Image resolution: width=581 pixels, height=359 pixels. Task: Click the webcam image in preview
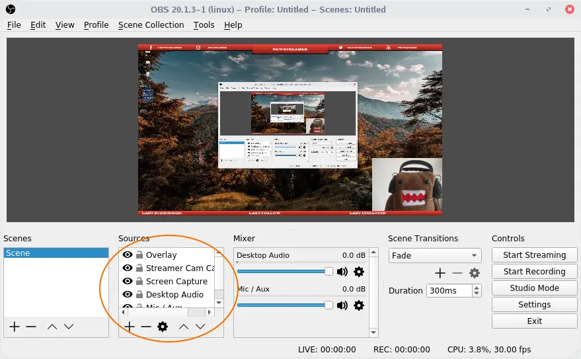[x=407, y=184]
